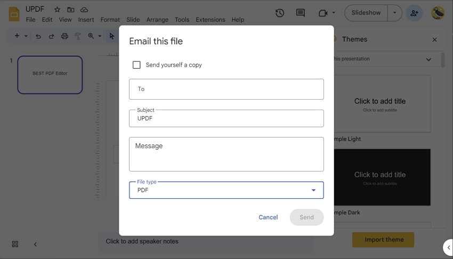Open the Tools menu
Viewport: 453px width, 259px height.
tap(182, 20)
